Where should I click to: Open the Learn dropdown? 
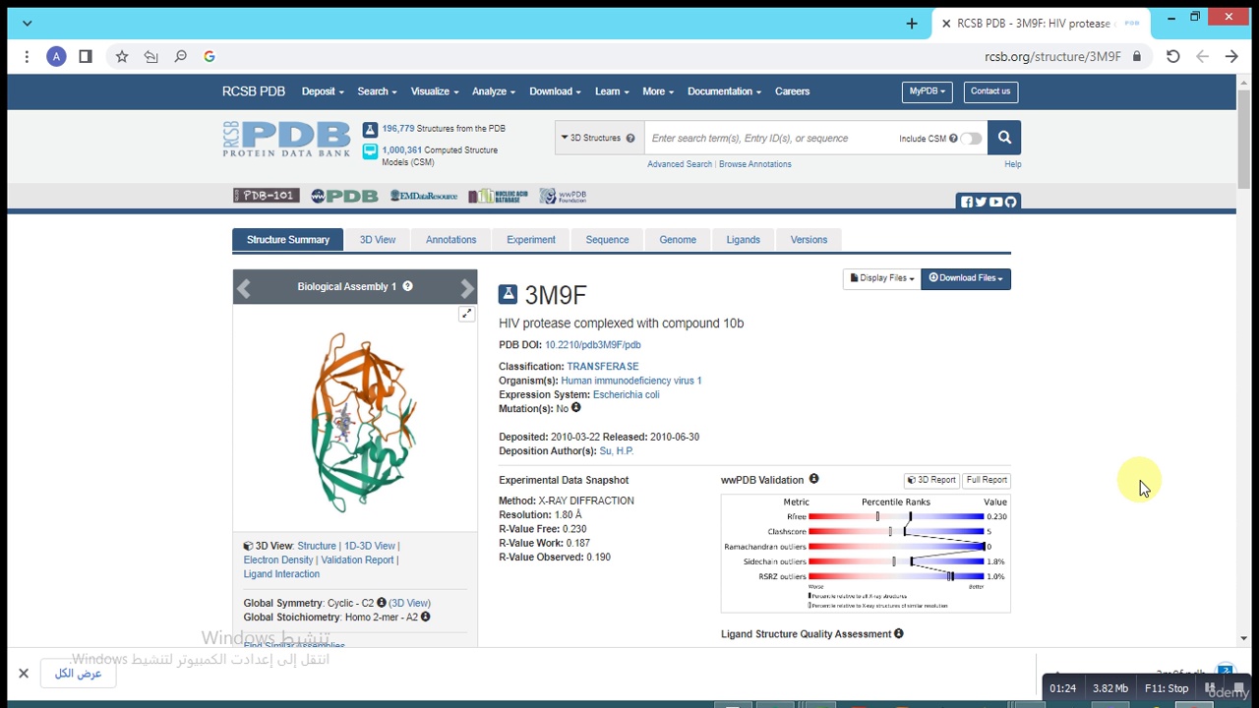point(612,91)
